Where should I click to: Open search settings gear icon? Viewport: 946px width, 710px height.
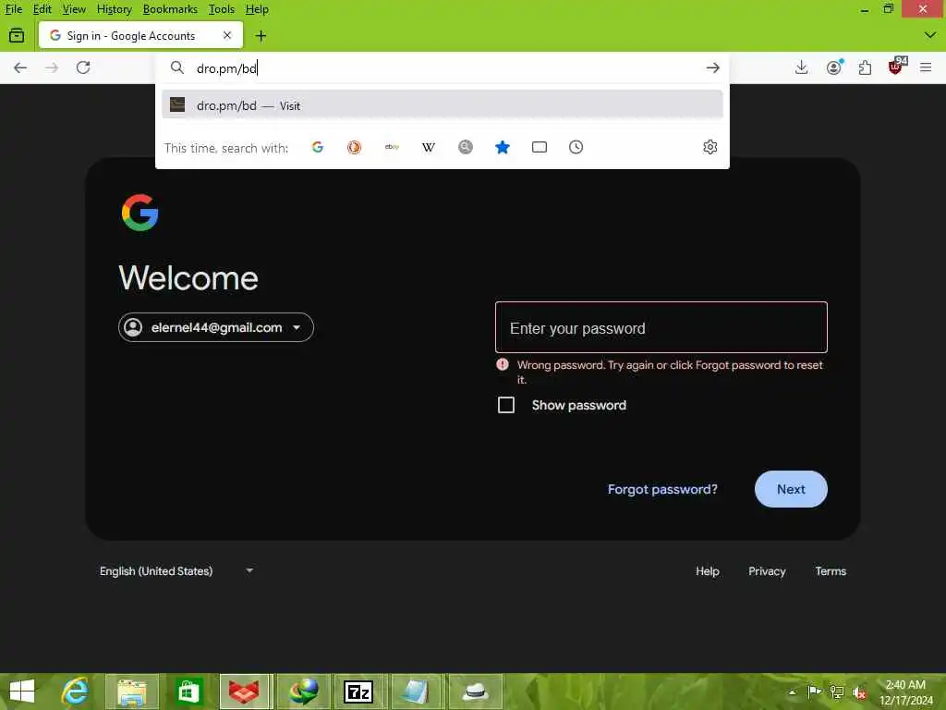tap(710, 147)
